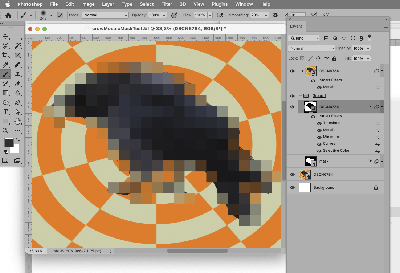The width and height of the screenshot is (400, 273).
Task: Click the DSCN6784 layer thumbnail in Group 1
Action: tap(310, 106)
